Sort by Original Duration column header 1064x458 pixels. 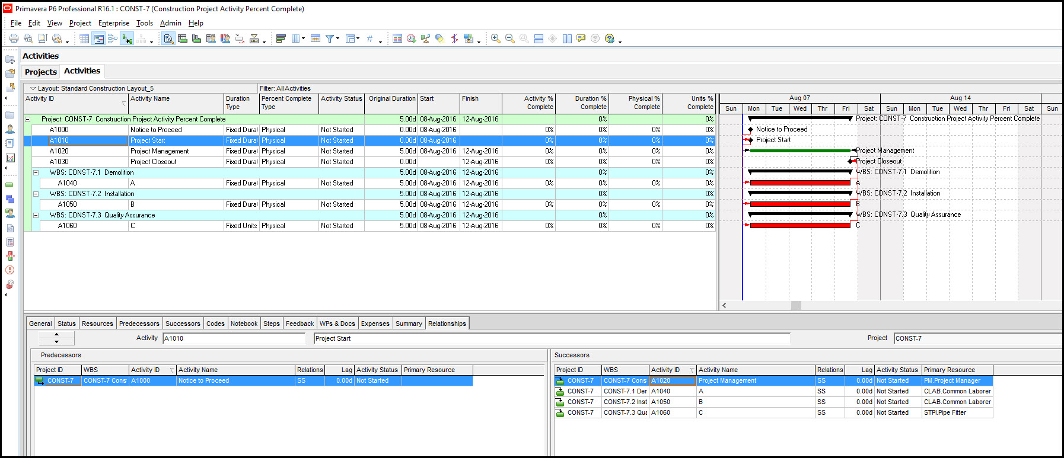[391, 103]
